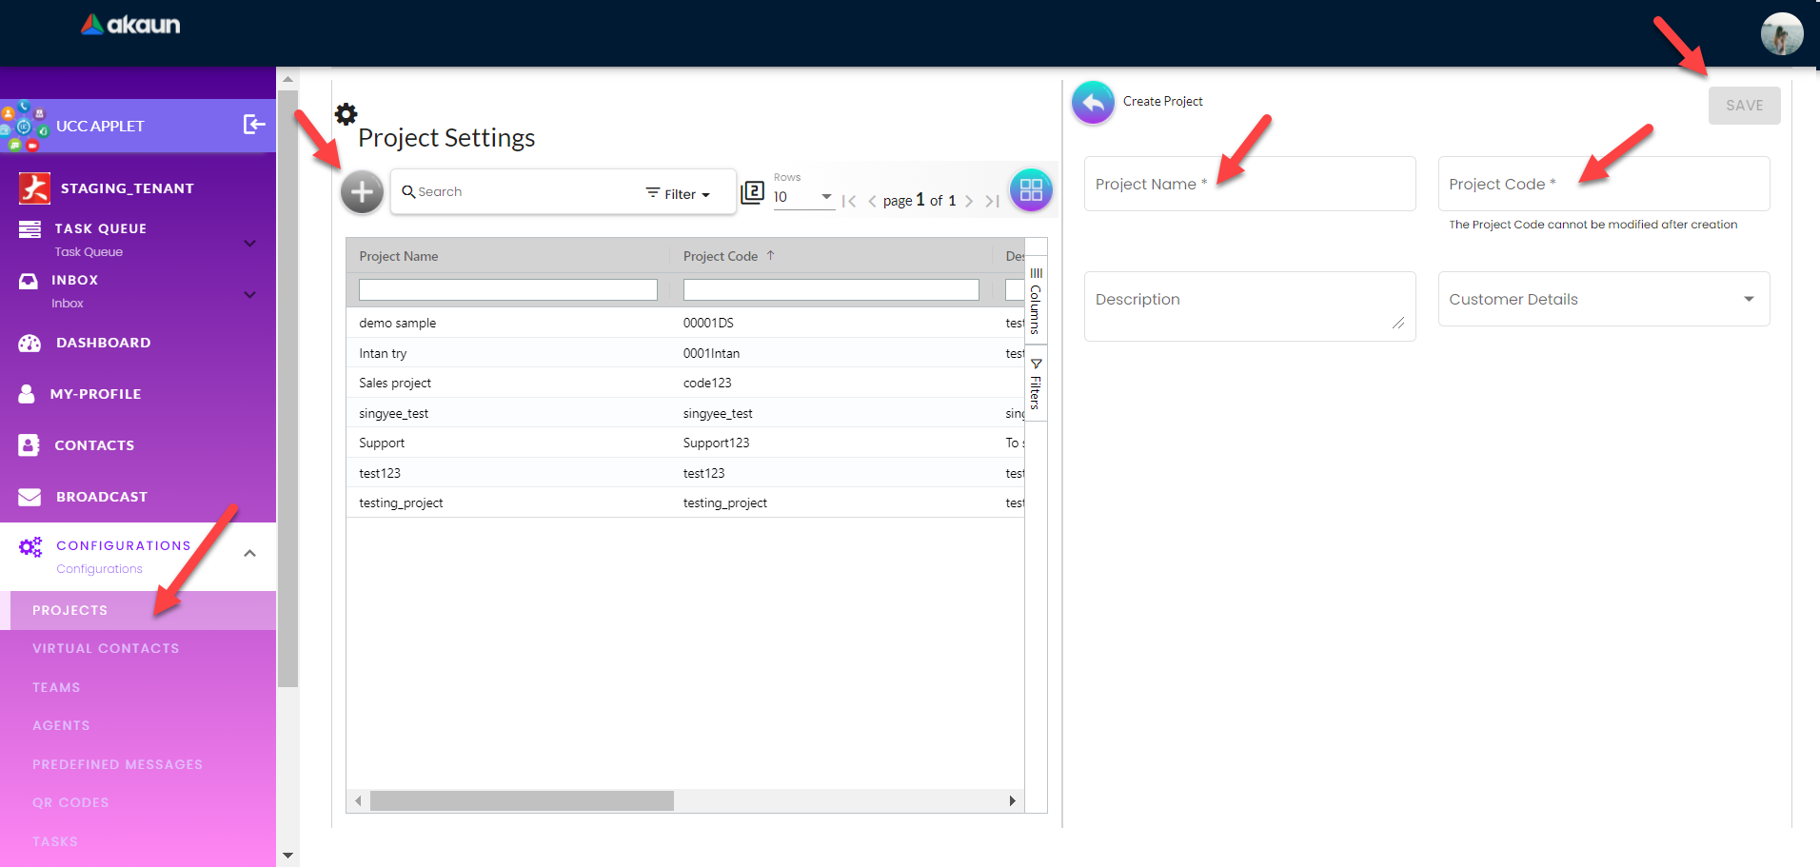Click the back arrow beside Create Project
Image resolution: width=1820 pixels, height=867 pixels.
click(1093, 102)
